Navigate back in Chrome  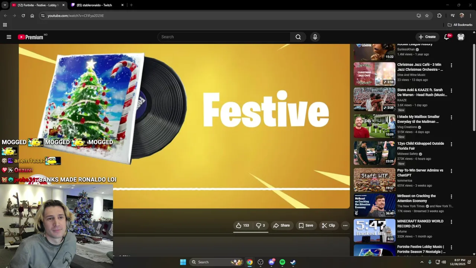pyautogui.click(x=5, y=16)
